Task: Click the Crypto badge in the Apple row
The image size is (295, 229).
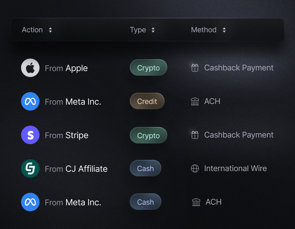Action: pyautogui.click(x=148, y=68)
